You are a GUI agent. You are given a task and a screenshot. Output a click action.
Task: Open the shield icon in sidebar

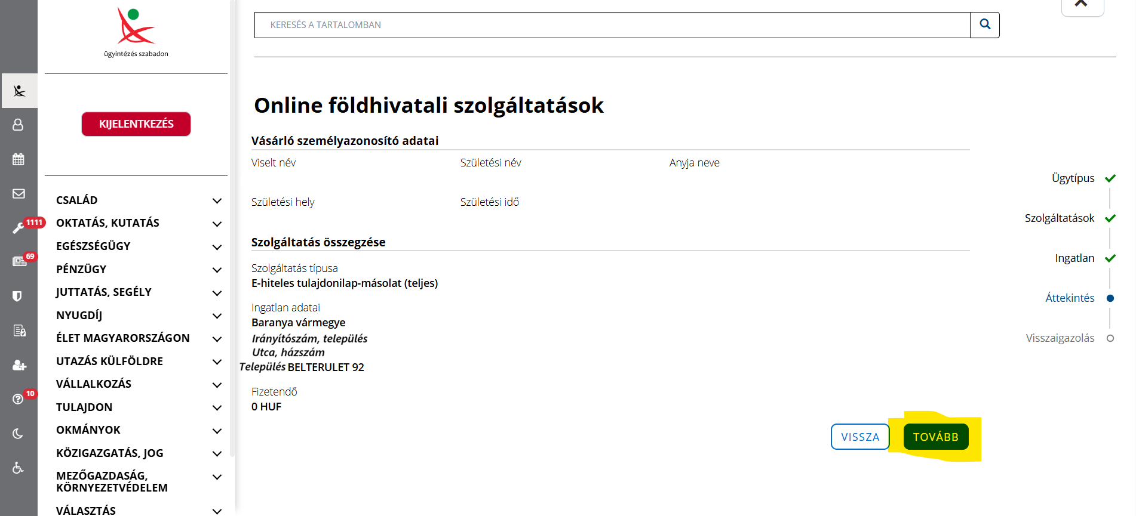[x=19, y=296]
